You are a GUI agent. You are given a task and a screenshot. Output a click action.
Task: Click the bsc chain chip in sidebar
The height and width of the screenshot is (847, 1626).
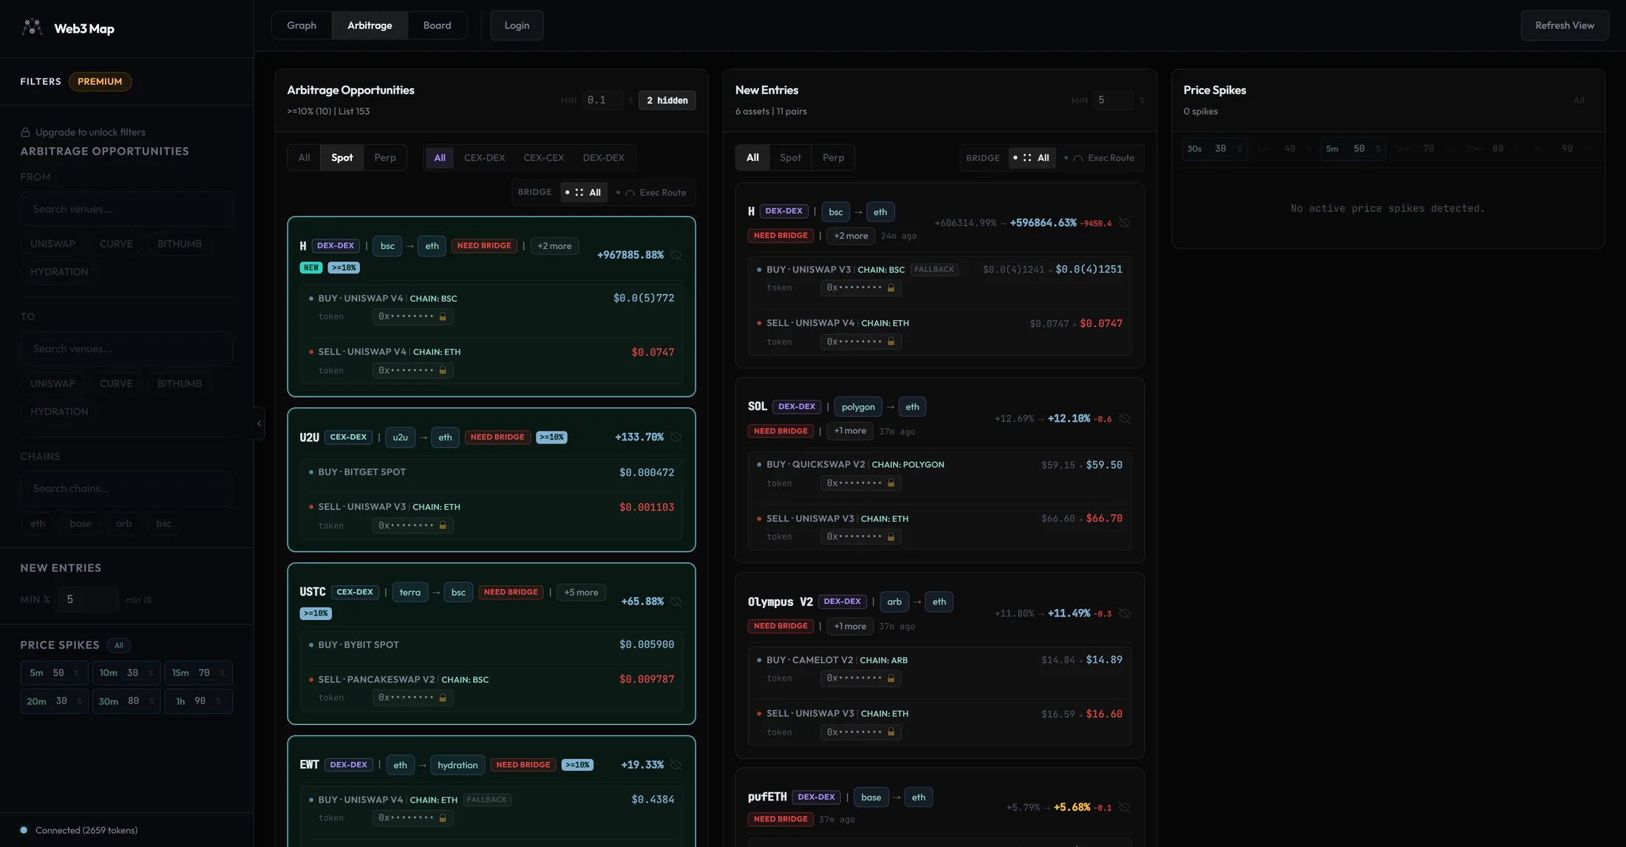163,524
